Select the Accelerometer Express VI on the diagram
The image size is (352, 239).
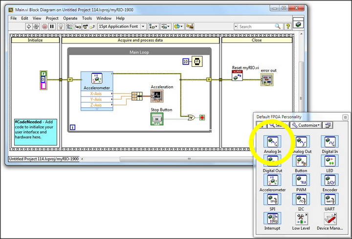click(x=97, y=81)
